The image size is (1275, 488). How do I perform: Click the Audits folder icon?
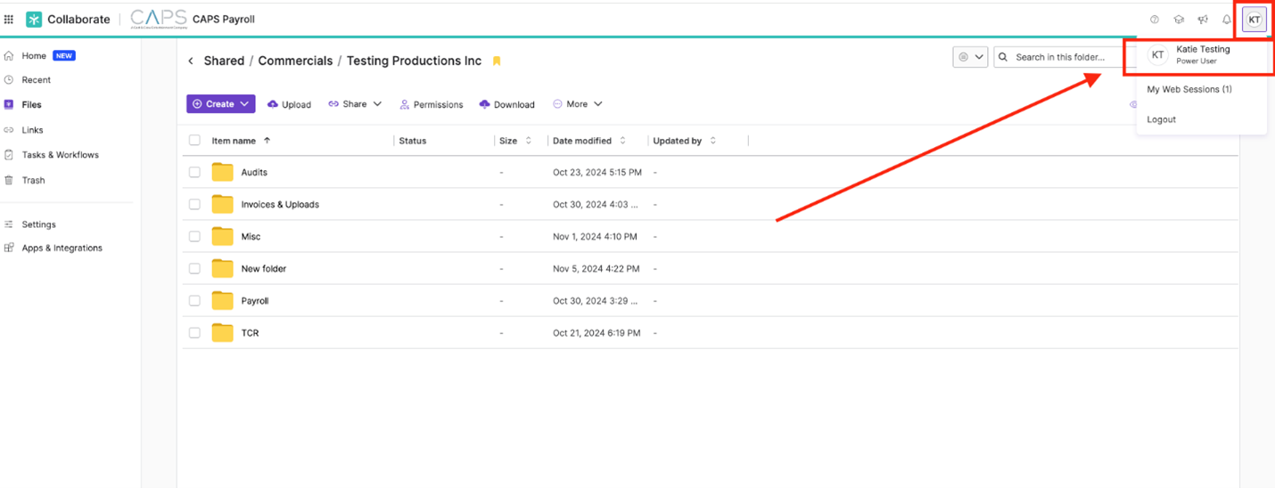tap(222, 172)
